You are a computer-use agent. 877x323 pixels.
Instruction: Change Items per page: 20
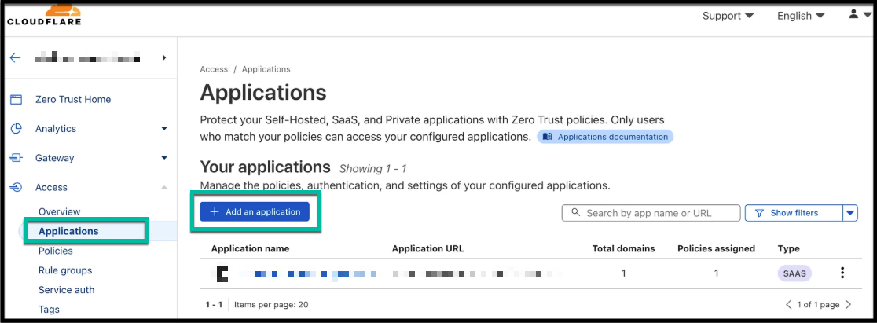click(x=271, y=304)
